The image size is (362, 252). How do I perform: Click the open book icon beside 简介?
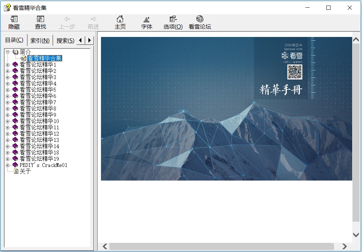(x=15, y=52)
